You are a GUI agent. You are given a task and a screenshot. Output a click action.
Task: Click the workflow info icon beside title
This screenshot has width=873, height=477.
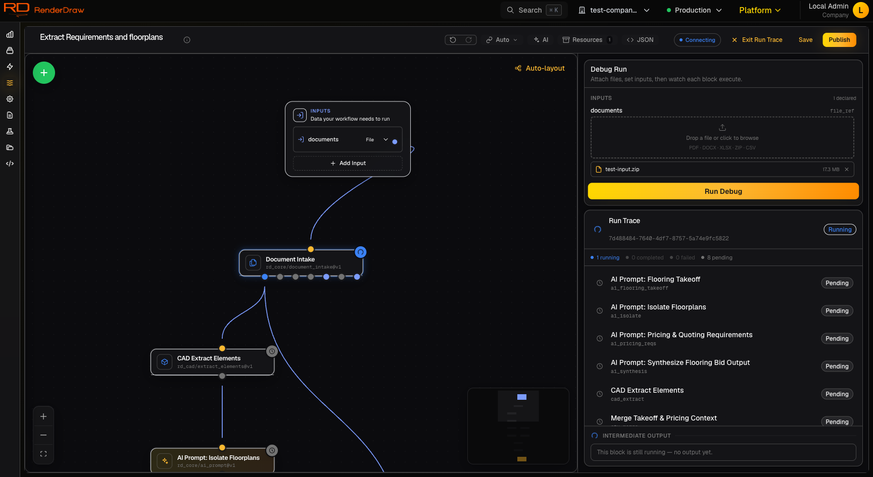pos(187,40)
